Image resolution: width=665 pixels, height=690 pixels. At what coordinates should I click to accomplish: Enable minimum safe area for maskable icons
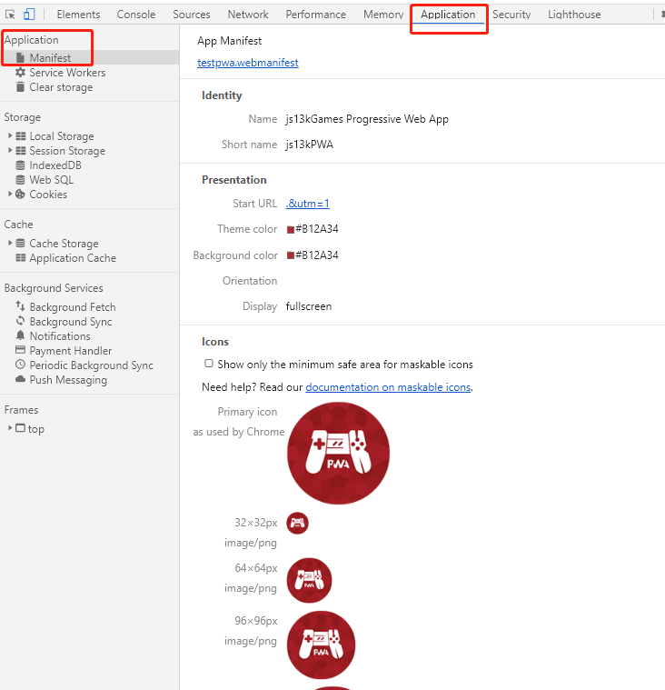click(x=209, y=364)
